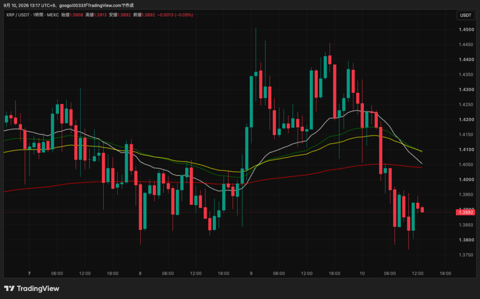
Task: Click the white moving average line end
Action: pyautogui.click(x=421, y=163)
